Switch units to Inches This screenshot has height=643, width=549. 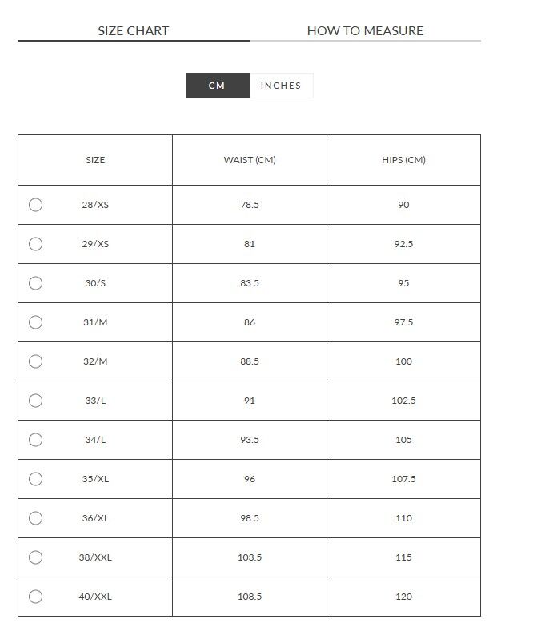point(281,86)
